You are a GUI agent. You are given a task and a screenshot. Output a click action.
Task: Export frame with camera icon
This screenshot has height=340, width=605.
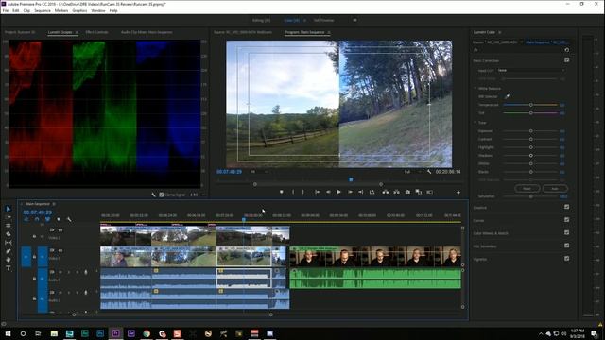(x=407, y=192)
